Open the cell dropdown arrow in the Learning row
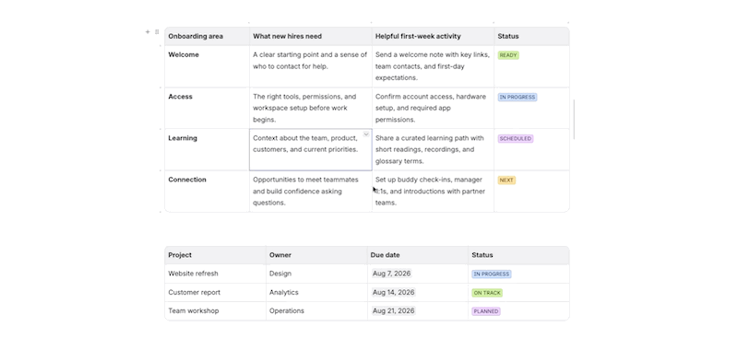 pos(366,134)
